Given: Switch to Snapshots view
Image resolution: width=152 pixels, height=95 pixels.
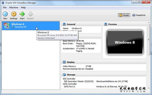Looking at the screenshot, I should click(x=139, y=15).
